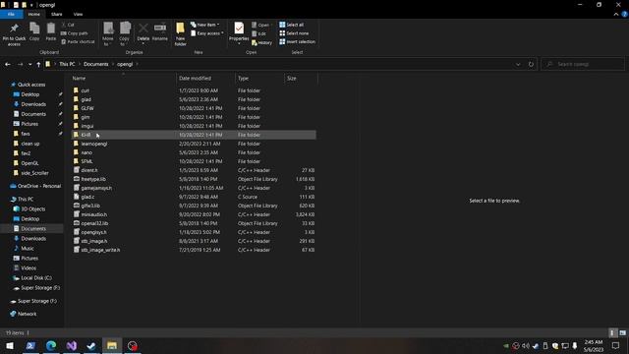
Task: Click Paste shortcut command
Action: (x=78, y=41)
